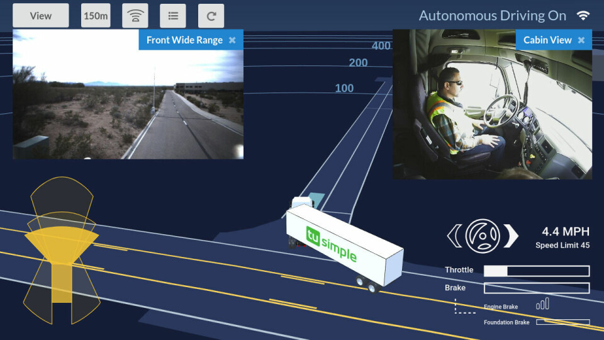Open the list menu icon
The height and width of the screenshot is (340, 604).
pyautogui.click(x=173, y=16)
